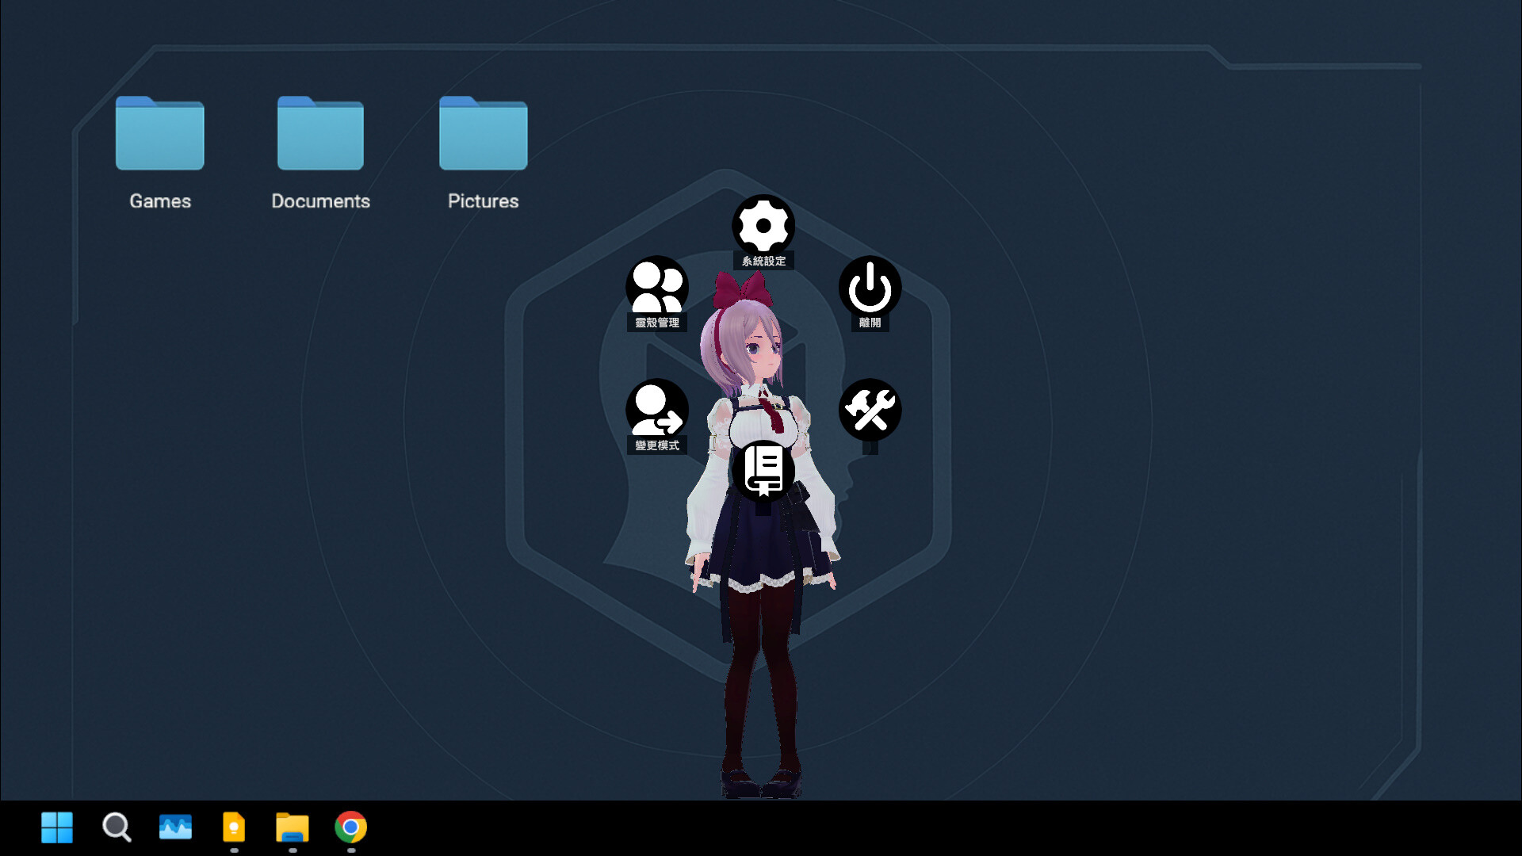Open the Pictures folder

pyautogui.click(x=483, y=133)
